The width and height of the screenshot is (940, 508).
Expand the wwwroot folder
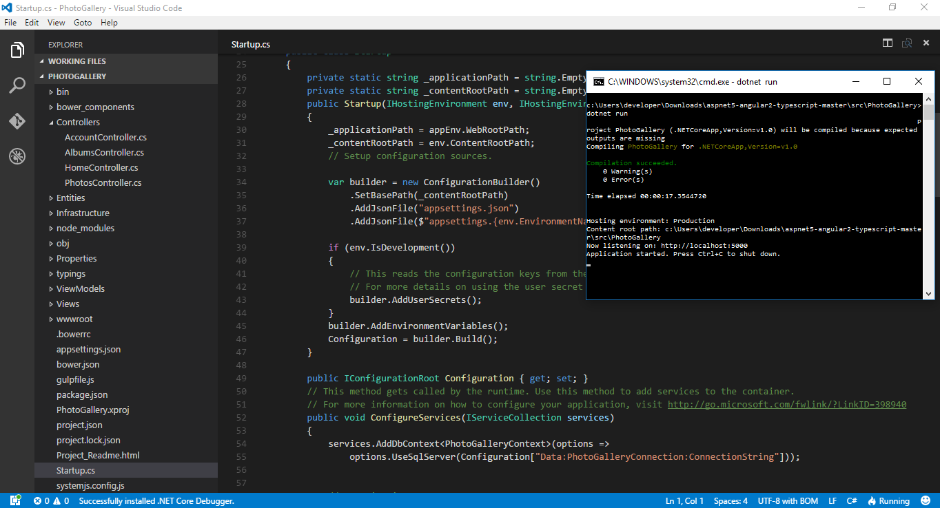coord(74,319)
